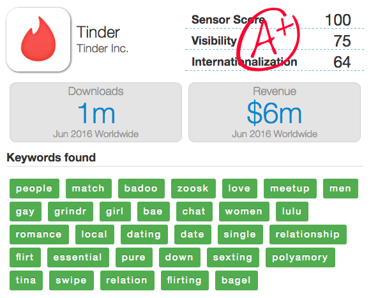Click the 'meetup' keyword tag

290,188
